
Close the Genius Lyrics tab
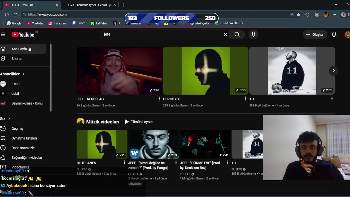[x=115, y=5]
